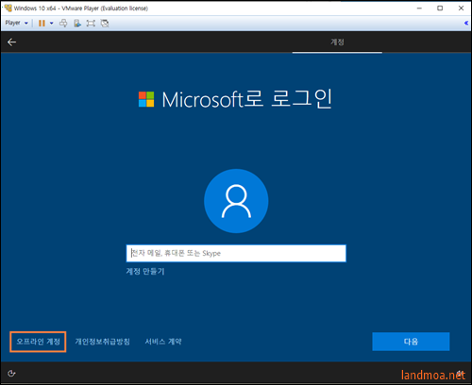The image size is (472, 385).
Task: Click the 다음 button
Action: [411, 342]
